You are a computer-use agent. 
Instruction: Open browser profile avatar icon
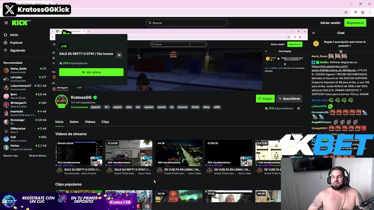[x=363, y=12]
